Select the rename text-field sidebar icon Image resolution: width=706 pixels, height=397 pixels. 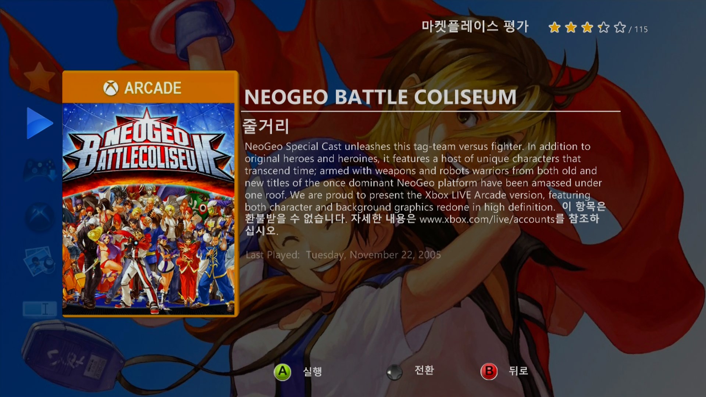pos(40,309)
